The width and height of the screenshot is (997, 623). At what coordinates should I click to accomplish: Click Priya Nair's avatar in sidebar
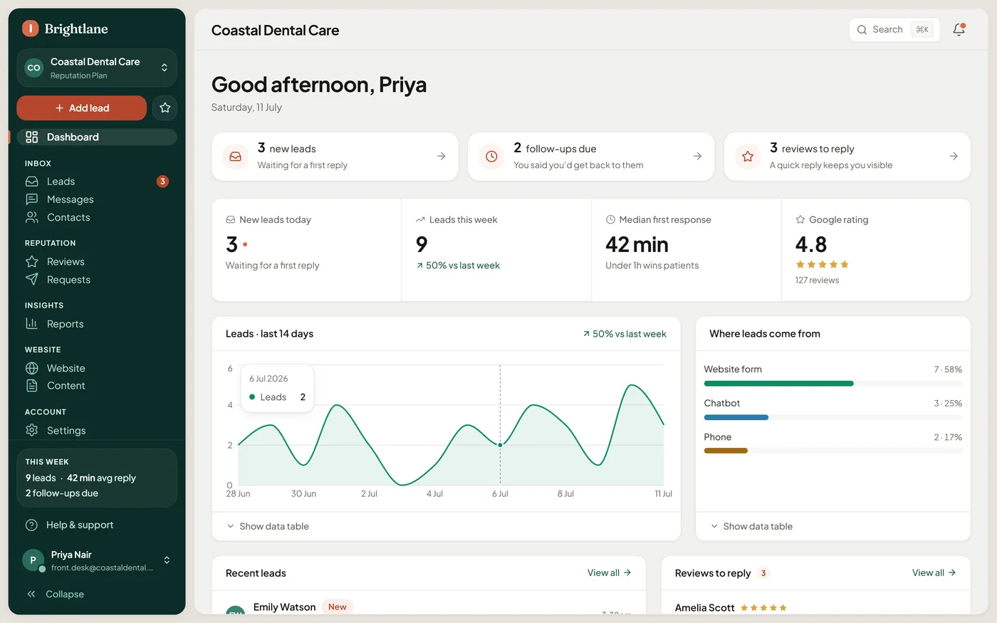pos(33,560)
